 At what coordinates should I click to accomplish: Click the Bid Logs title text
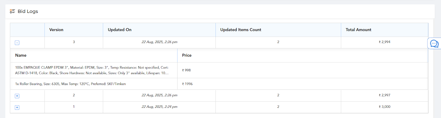[28, 11]
